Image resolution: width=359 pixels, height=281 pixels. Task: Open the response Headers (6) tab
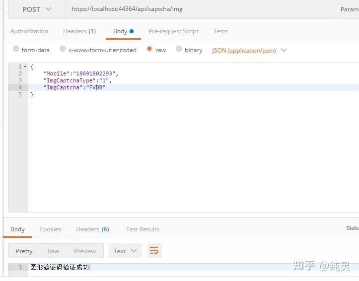coord(92,229)
